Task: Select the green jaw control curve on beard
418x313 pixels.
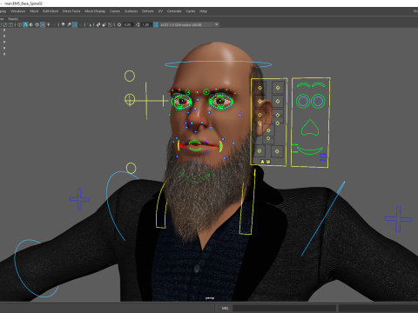Action: pyautogui.click(x=195, y=177)
